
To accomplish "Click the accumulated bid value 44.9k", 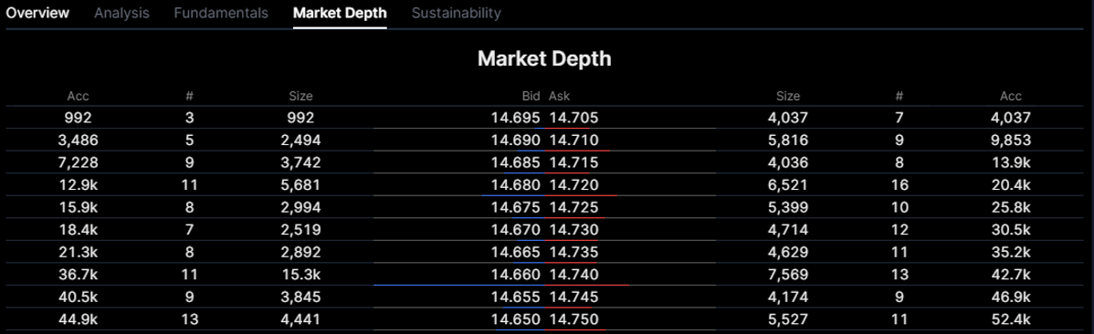I will pos(79,319).
